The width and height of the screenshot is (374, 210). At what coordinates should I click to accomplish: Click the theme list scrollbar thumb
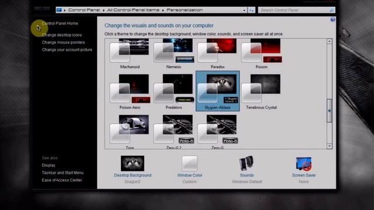pyautogui.click(x=330, y=111)
